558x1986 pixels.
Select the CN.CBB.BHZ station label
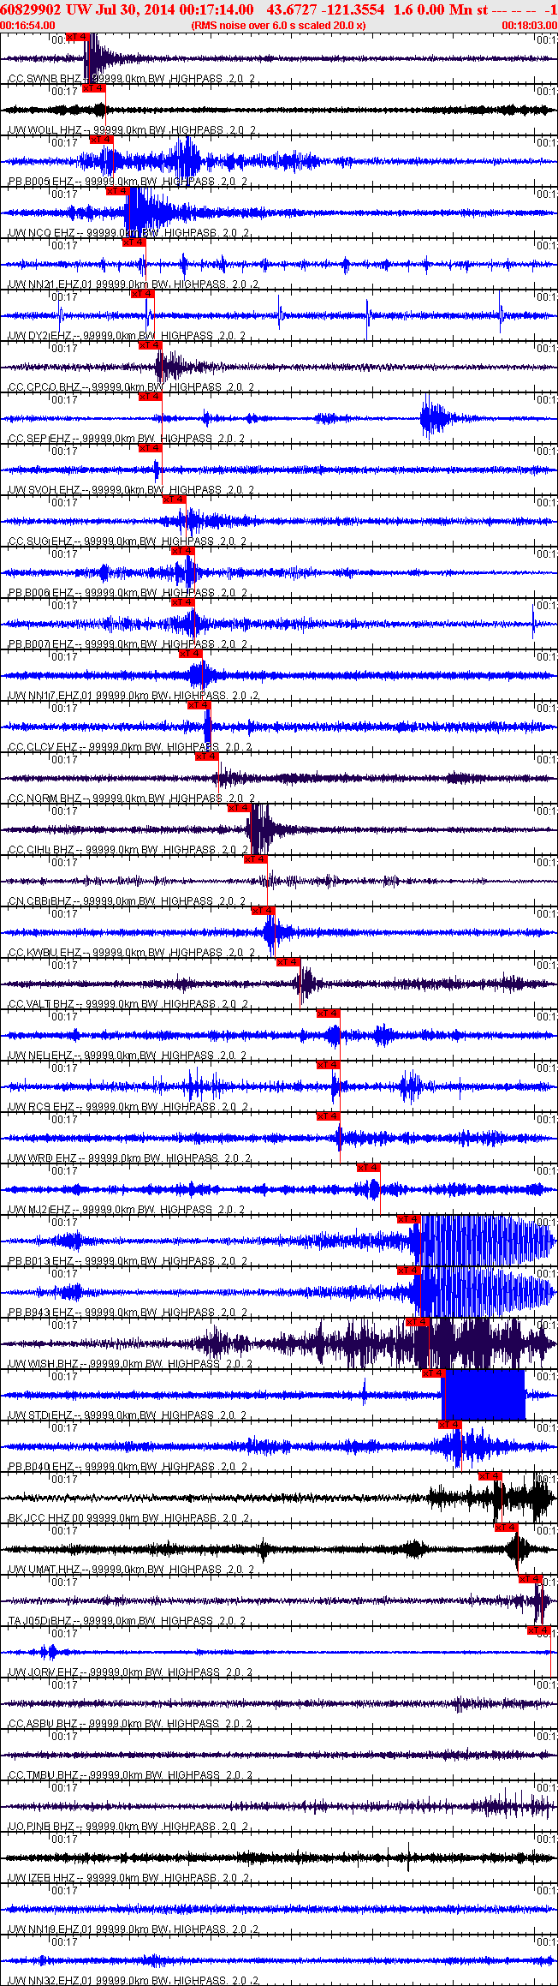(39, 901)
